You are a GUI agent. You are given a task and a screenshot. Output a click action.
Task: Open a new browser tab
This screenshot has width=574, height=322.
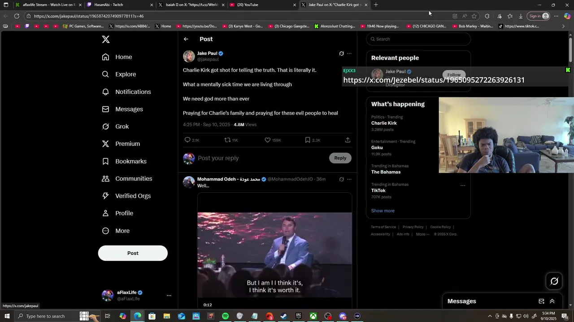pos(376,5)
